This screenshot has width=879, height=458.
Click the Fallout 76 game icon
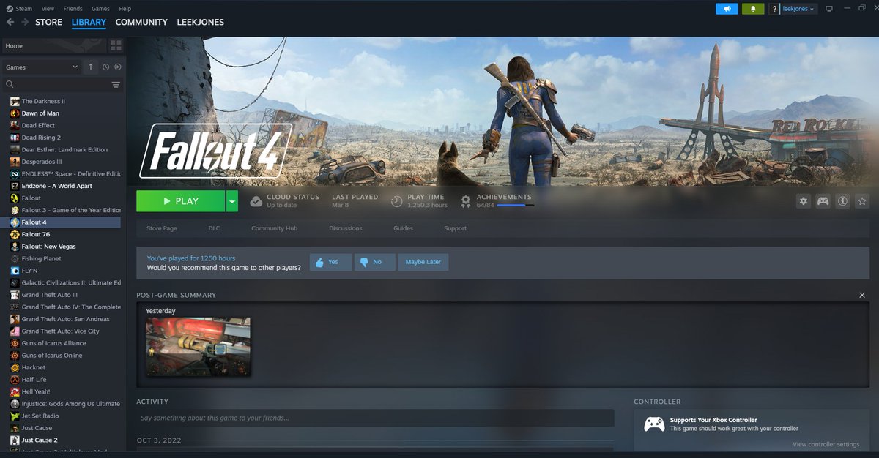point(15,234)
